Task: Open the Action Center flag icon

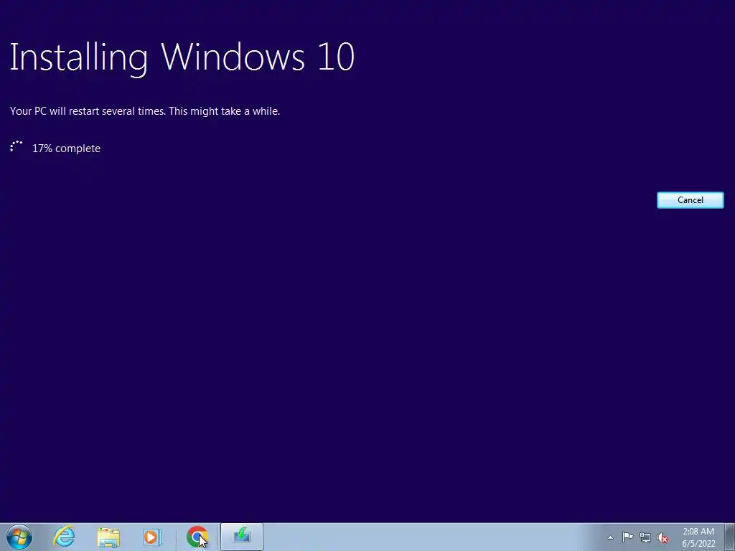Action: tap(627, 537)
